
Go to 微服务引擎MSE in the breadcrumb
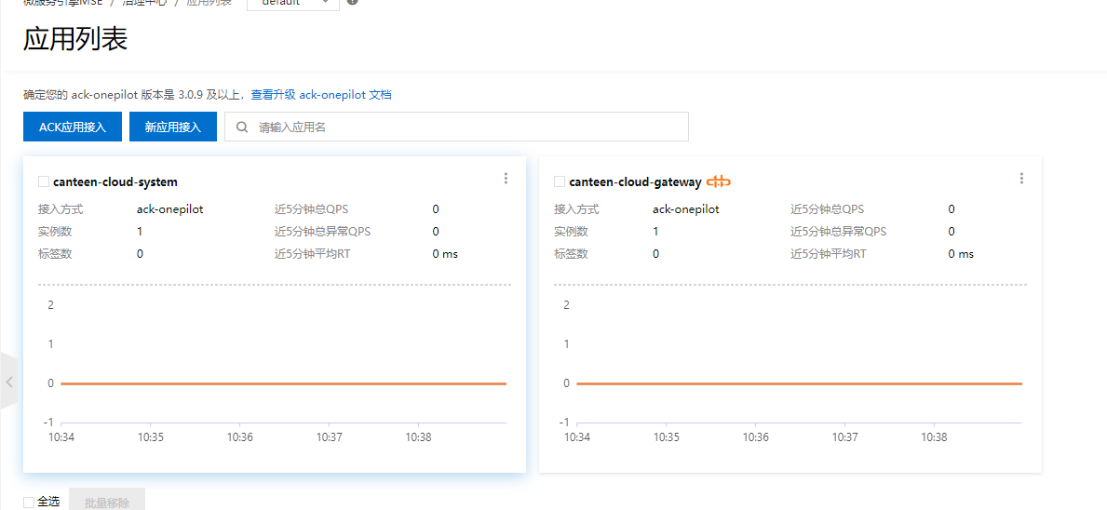61,3
